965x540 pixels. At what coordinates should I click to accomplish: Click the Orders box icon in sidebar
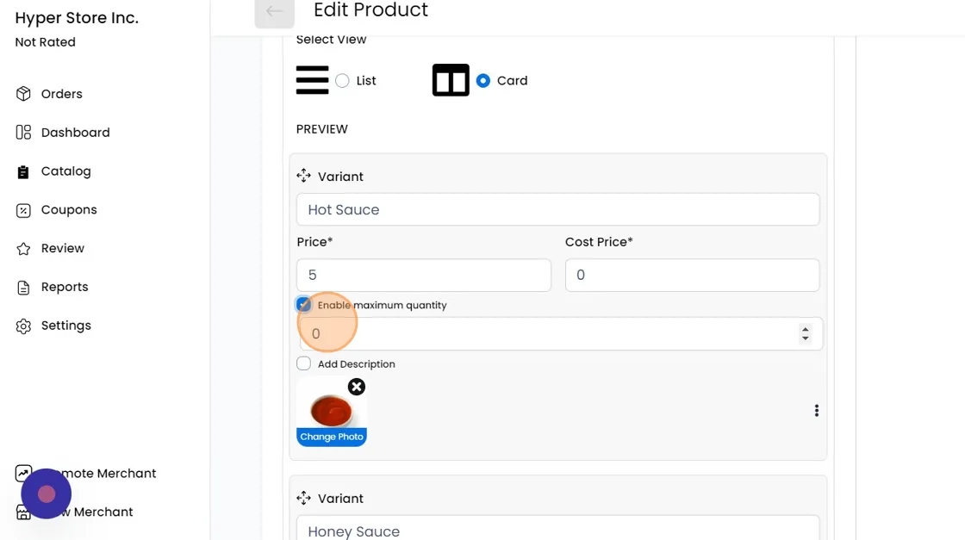click(23, 94)
